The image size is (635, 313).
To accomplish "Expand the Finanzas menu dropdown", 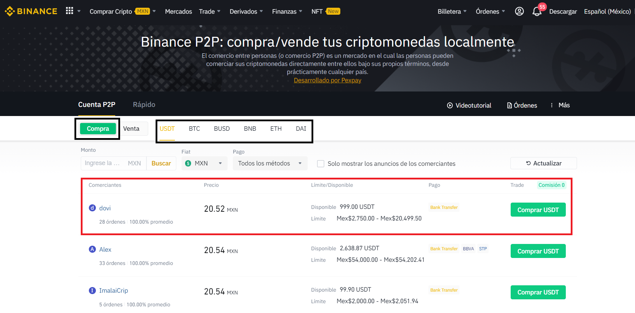I will (x=301, y=11).
